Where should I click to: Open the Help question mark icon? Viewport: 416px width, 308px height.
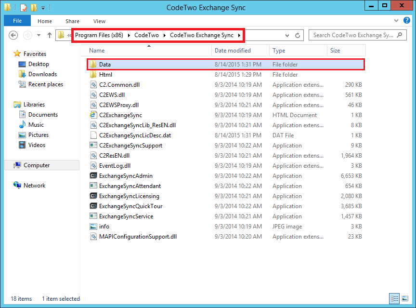pos(407,20)
